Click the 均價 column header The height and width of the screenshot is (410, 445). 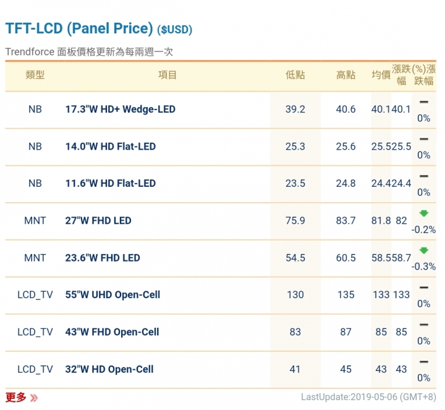click(x=381, y=75)
